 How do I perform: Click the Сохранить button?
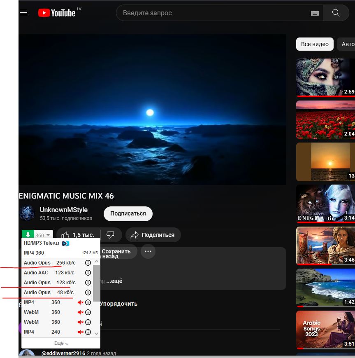[x=118, y=251]
